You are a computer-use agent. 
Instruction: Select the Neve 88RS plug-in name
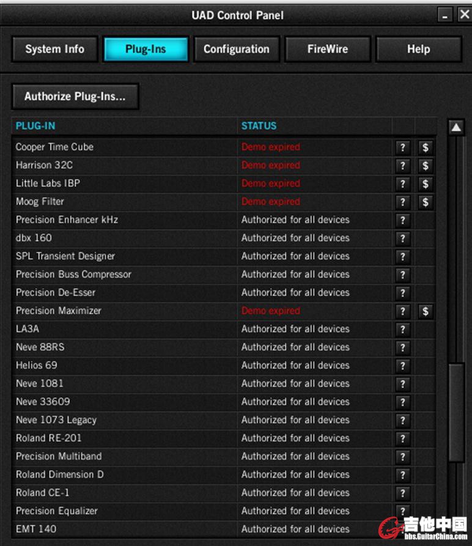[40, 347]
